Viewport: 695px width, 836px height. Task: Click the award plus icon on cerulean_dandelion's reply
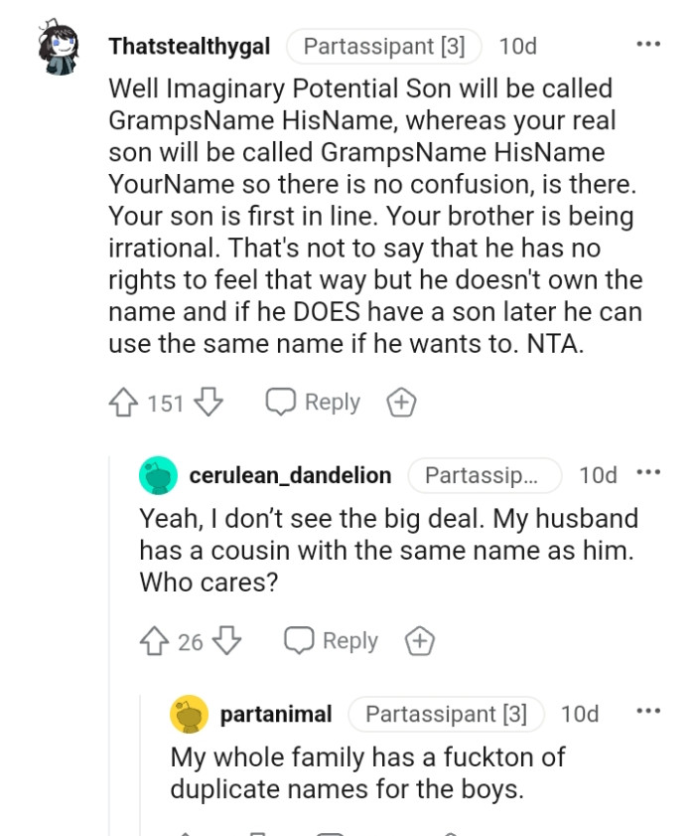point(419,641)
